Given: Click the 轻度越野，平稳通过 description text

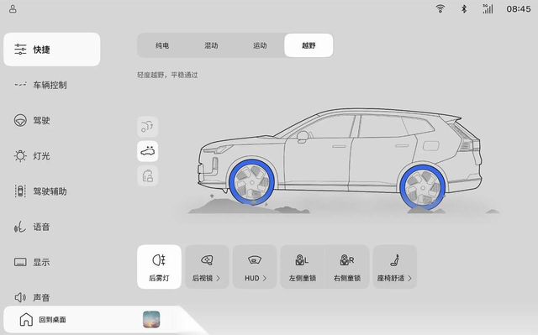Looking at the screenshot, I should point(167,75).
